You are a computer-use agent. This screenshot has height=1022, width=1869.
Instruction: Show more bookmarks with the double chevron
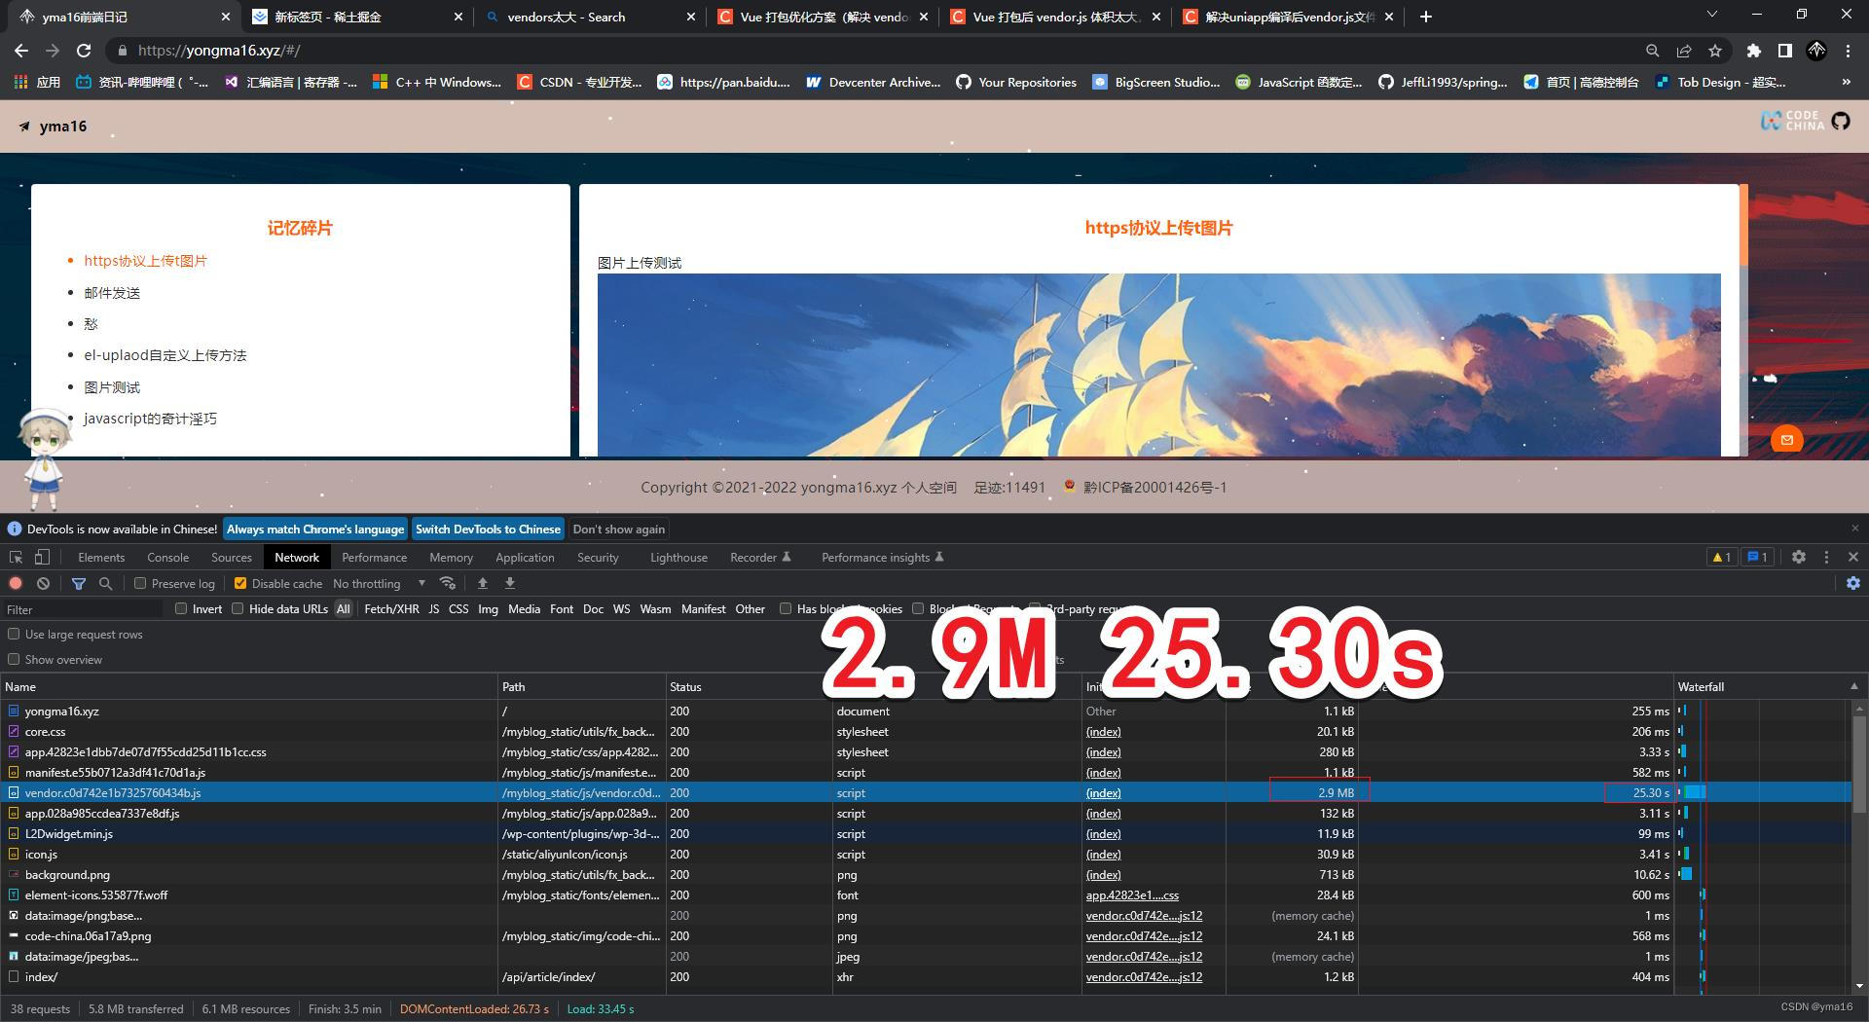1846,83
